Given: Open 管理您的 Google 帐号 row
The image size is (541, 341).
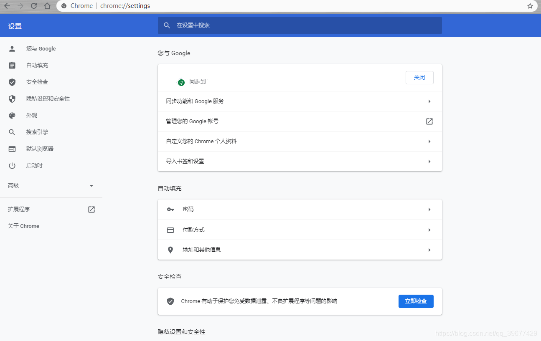Looking at the screenshot, I should click(300, 121).
